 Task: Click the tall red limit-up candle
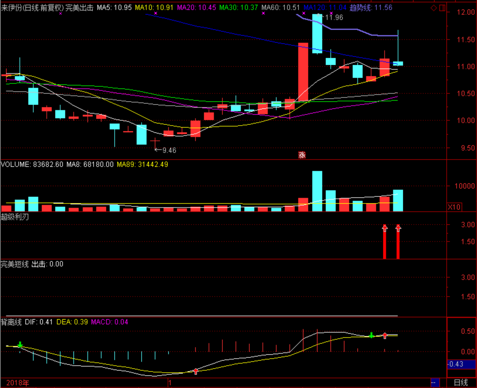coord(303,72)
